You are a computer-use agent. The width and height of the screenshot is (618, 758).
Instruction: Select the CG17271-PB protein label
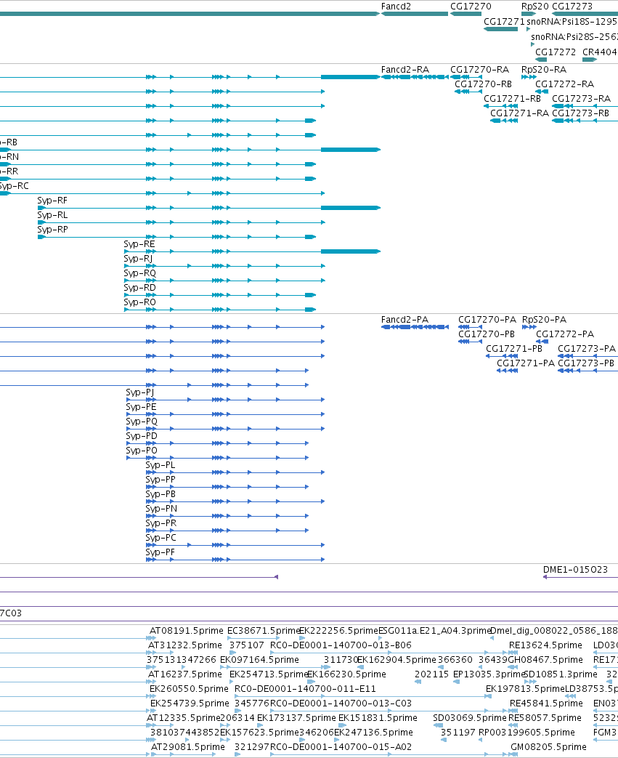tap(514, 349)
